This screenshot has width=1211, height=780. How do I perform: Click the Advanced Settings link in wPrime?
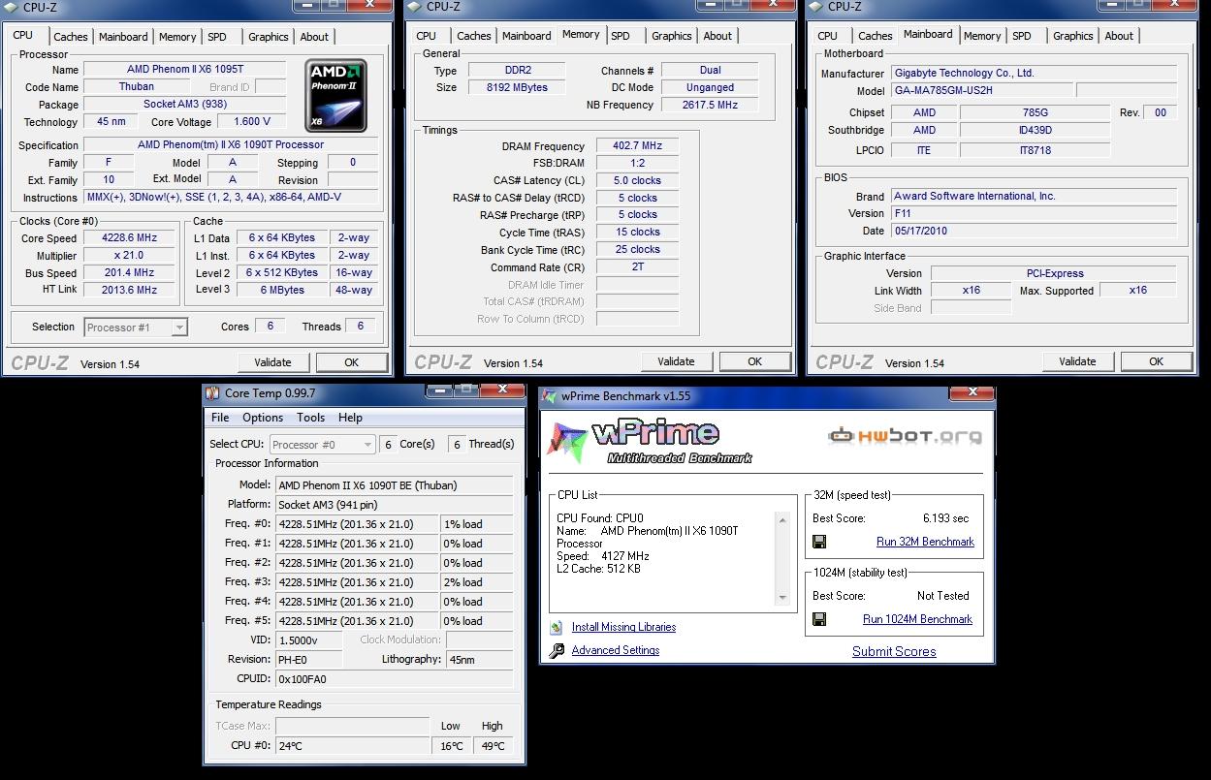[616, 651]
